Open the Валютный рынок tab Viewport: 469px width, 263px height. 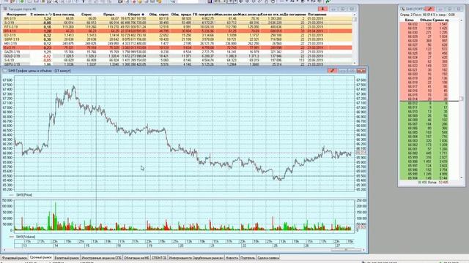pos(67,258)
